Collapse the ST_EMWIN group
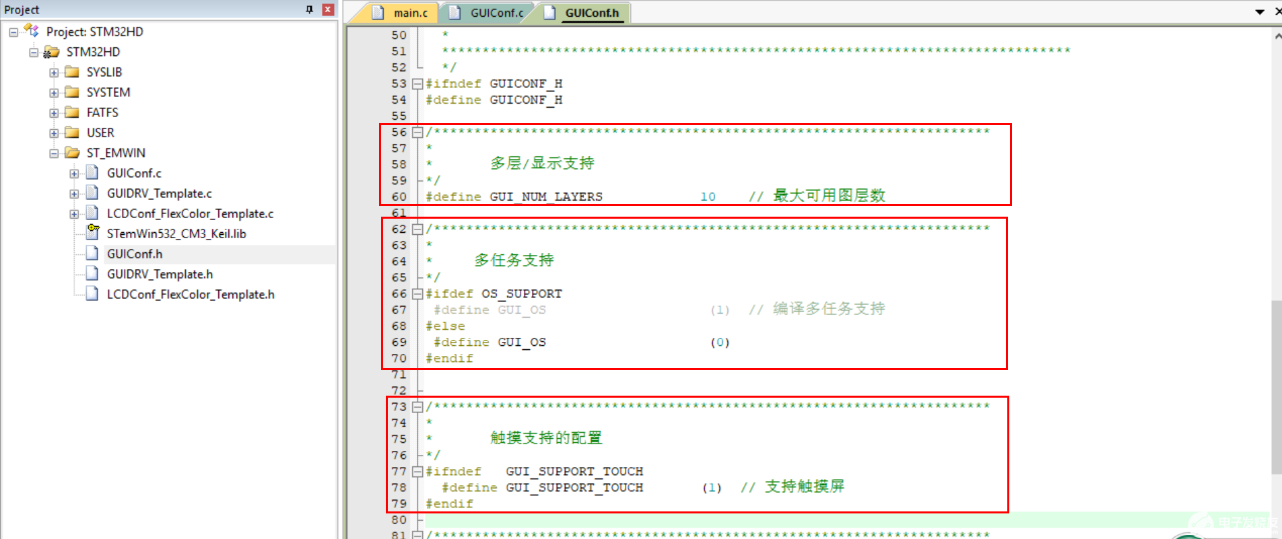The image size is (1282, 539). coord(54,153)
